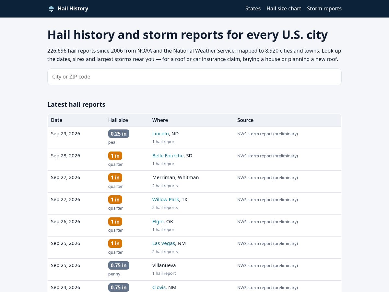Click the penny size label
Image resolution: width=389 pixels, height=292 pixels.
tap(114, 274)
